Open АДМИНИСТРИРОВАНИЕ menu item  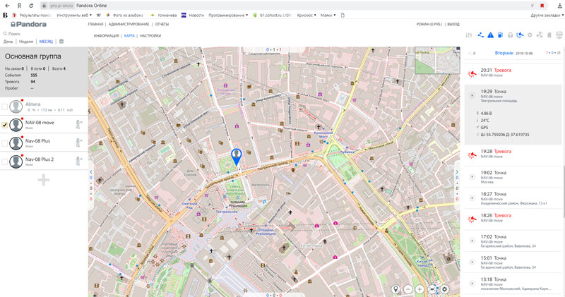[129, 24]
